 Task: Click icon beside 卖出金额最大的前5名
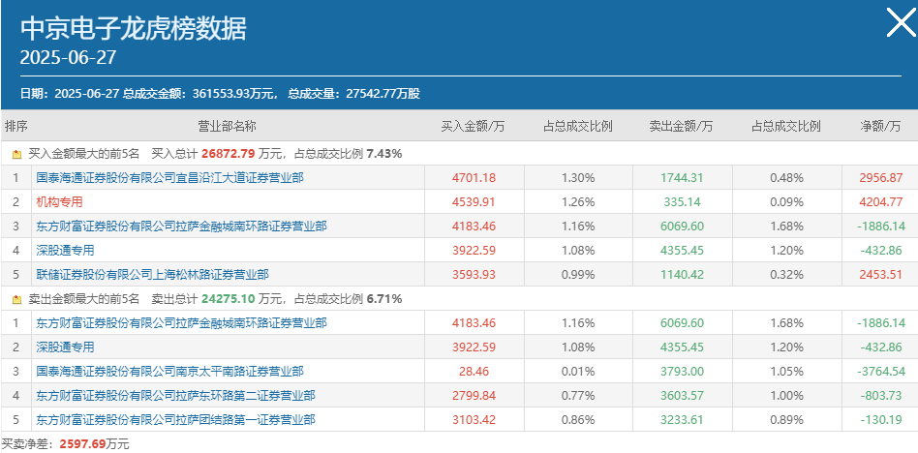point(17,300)
